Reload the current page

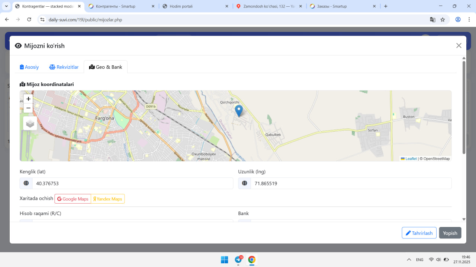tap(29, 20)
